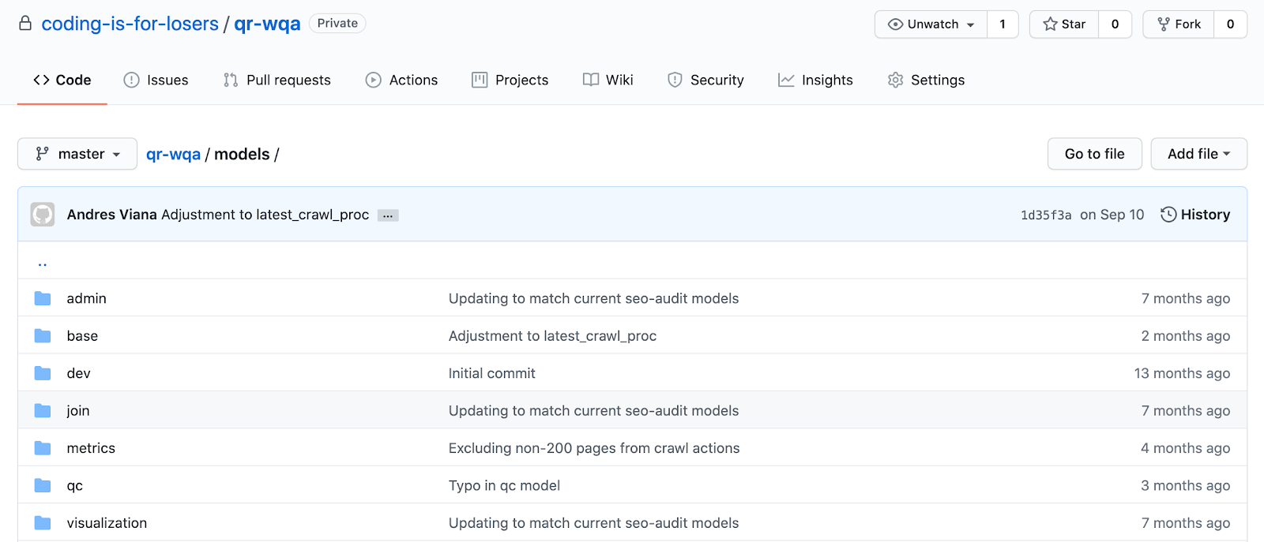This screenshot has width=1264, height=542.
Task: Expand the commit message ellipsis
Action: tap(388, 215)
